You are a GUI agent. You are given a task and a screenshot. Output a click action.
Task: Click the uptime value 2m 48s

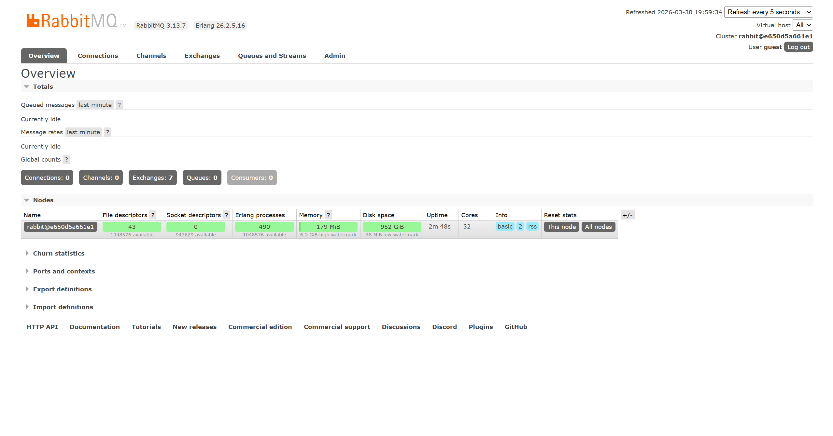[440, 226]
